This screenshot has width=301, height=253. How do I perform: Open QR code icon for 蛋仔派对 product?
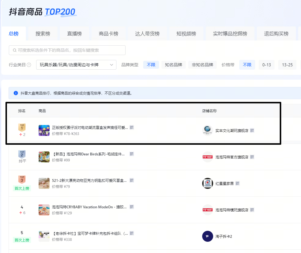click(132, 127)
